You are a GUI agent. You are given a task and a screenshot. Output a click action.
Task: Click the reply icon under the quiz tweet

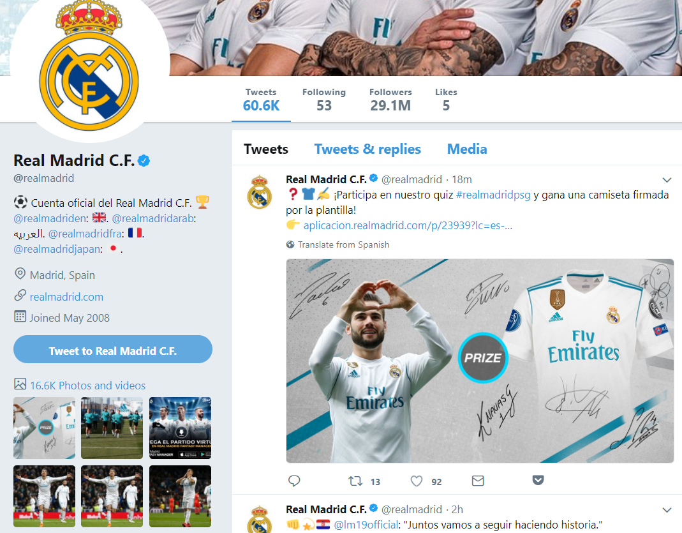coord(295,481)
